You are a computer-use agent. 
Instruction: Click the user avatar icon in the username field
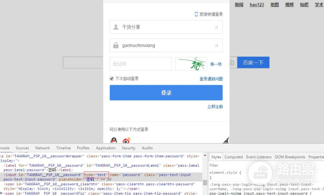point(116,27)
